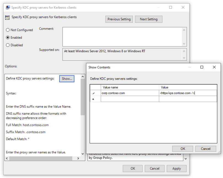Click the Next Setting button

(x=149, y=19)
